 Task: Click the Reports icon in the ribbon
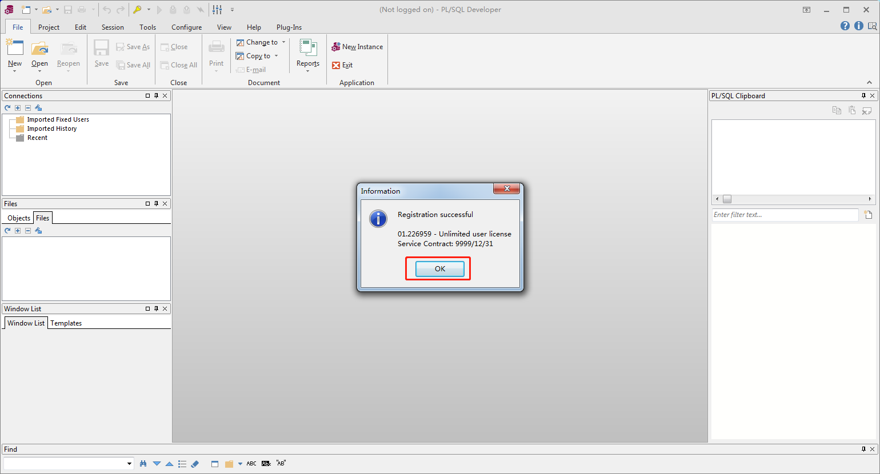pos(308,48)
